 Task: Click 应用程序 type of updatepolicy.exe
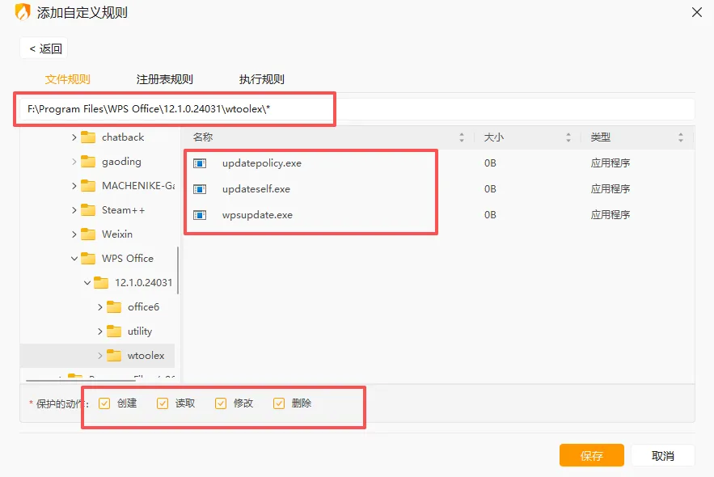(x=610, y=163)
